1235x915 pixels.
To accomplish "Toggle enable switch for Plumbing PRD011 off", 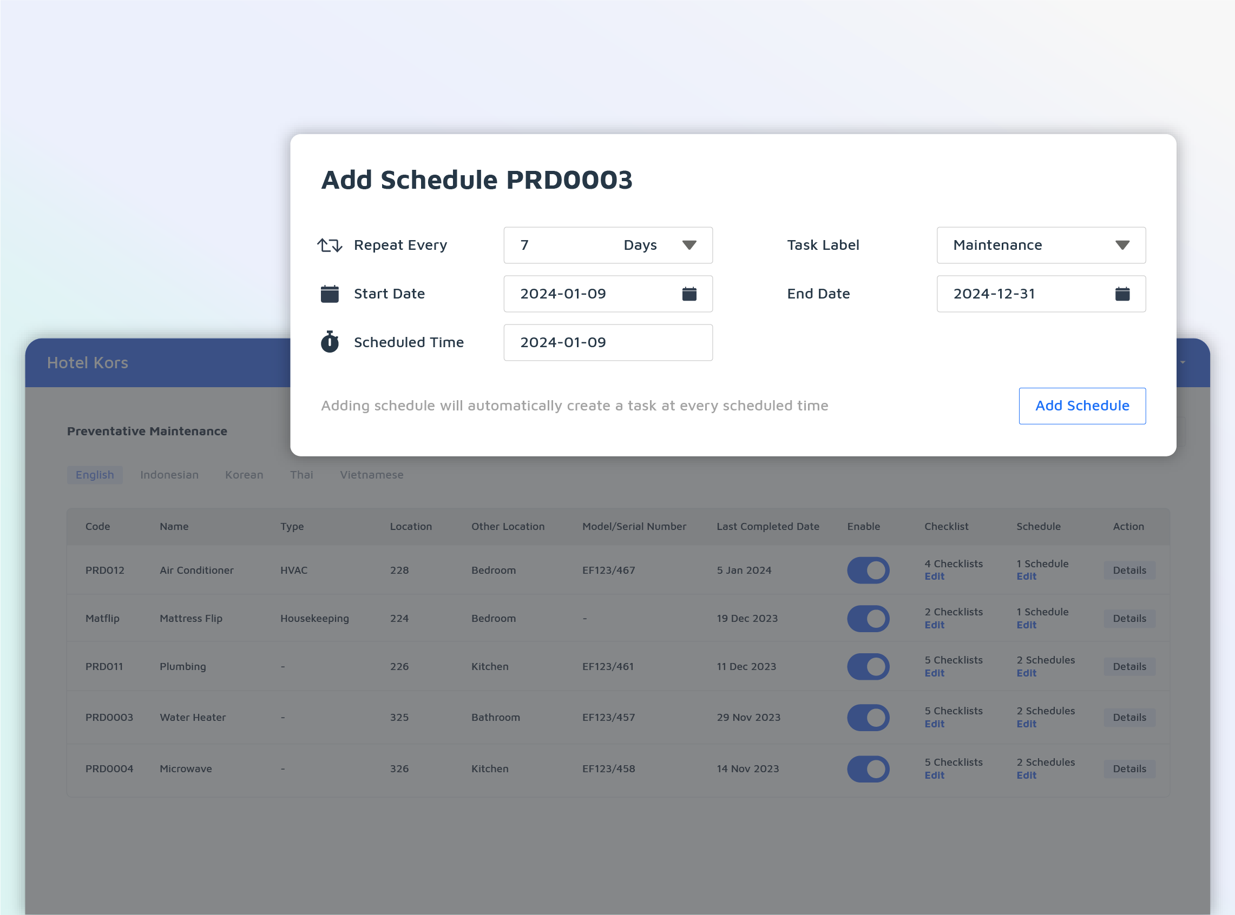I will 866,666.
